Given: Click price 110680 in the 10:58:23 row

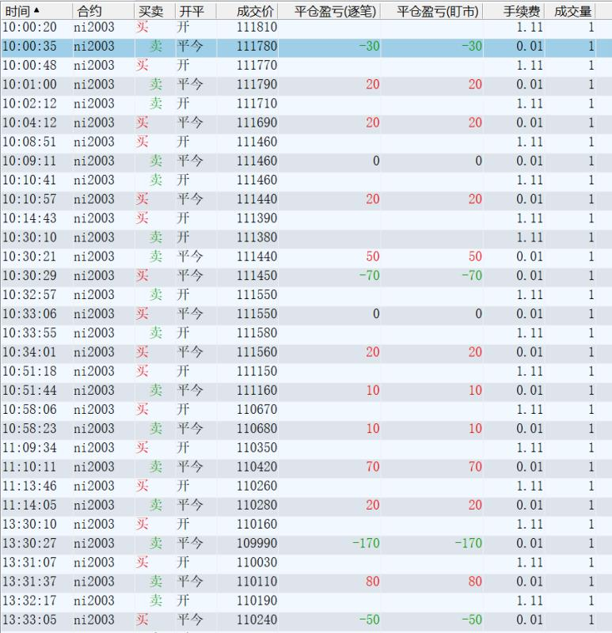Looking at the screenshot, I should pos(257,428).
